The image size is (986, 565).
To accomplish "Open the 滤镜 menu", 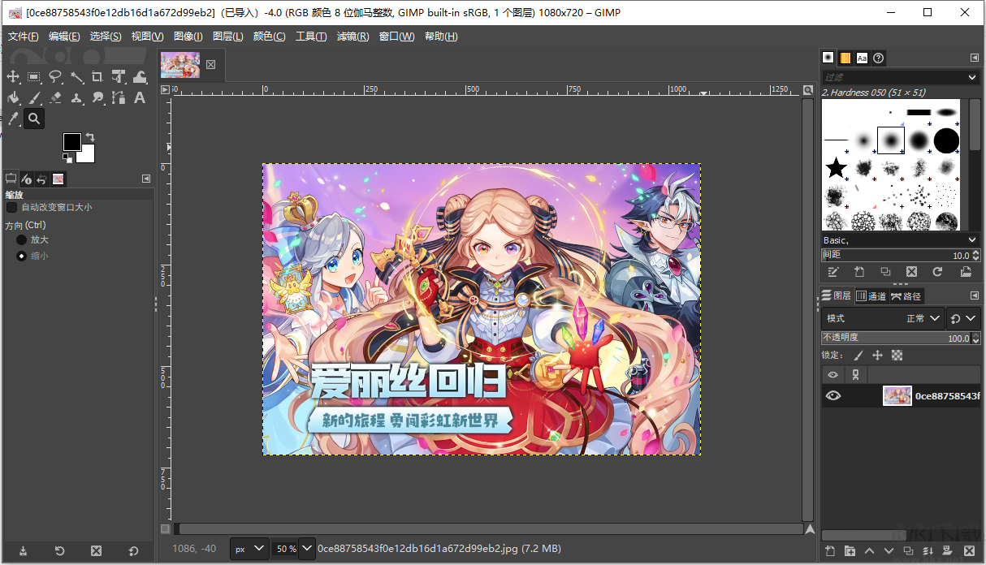I will click(352, 36).
